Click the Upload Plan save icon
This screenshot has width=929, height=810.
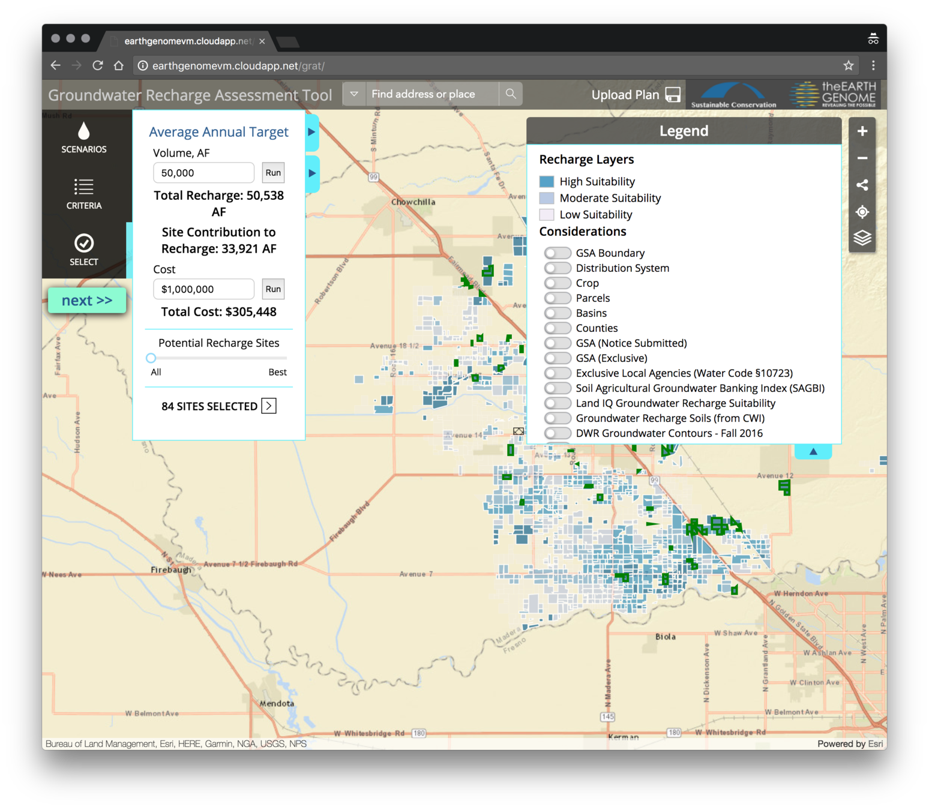point(673,95)
